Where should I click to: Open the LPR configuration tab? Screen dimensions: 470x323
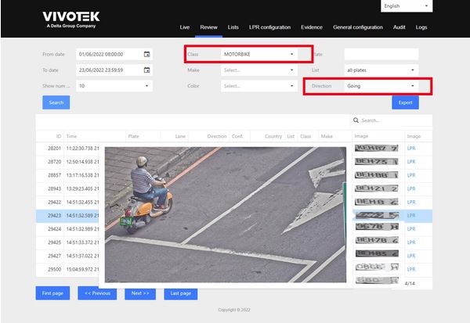(267, 27)
